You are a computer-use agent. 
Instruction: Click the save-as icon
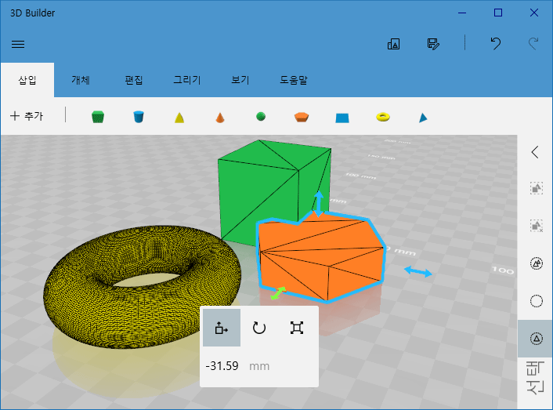(x=432, y=44)
